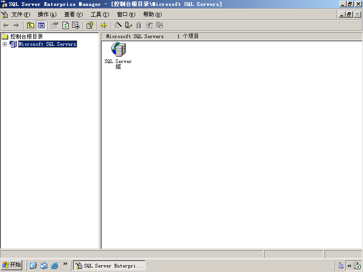Click the Register Server icon with pencil

coord(128,25)
